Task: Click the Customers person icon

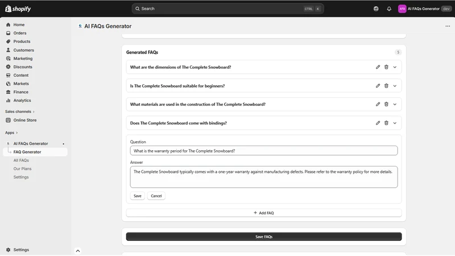Action: 8,50
